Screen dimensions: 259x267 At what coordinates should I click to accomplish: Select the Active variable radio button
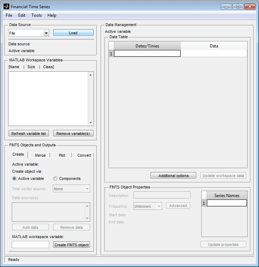tap(14, 178)
